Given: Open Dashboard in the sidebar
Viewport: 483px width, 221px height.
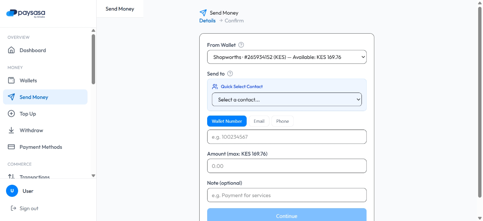Looking at the screenshot, I should tap(45, 50).
